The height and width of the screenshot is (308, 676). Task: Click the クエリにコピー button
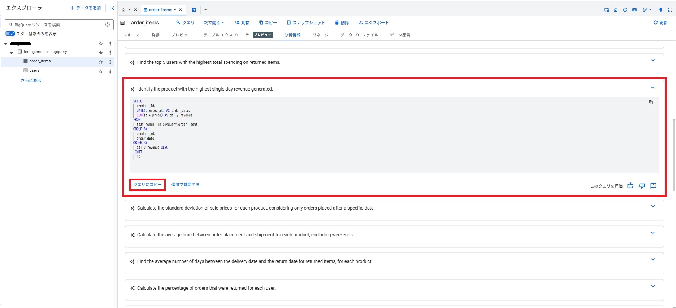[148, 185]
